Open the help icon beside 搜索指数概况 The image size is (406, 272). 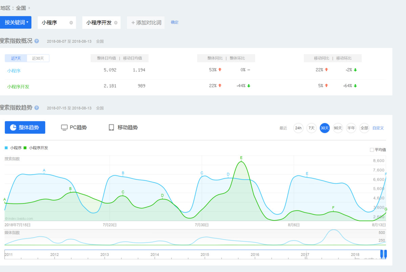37,41
